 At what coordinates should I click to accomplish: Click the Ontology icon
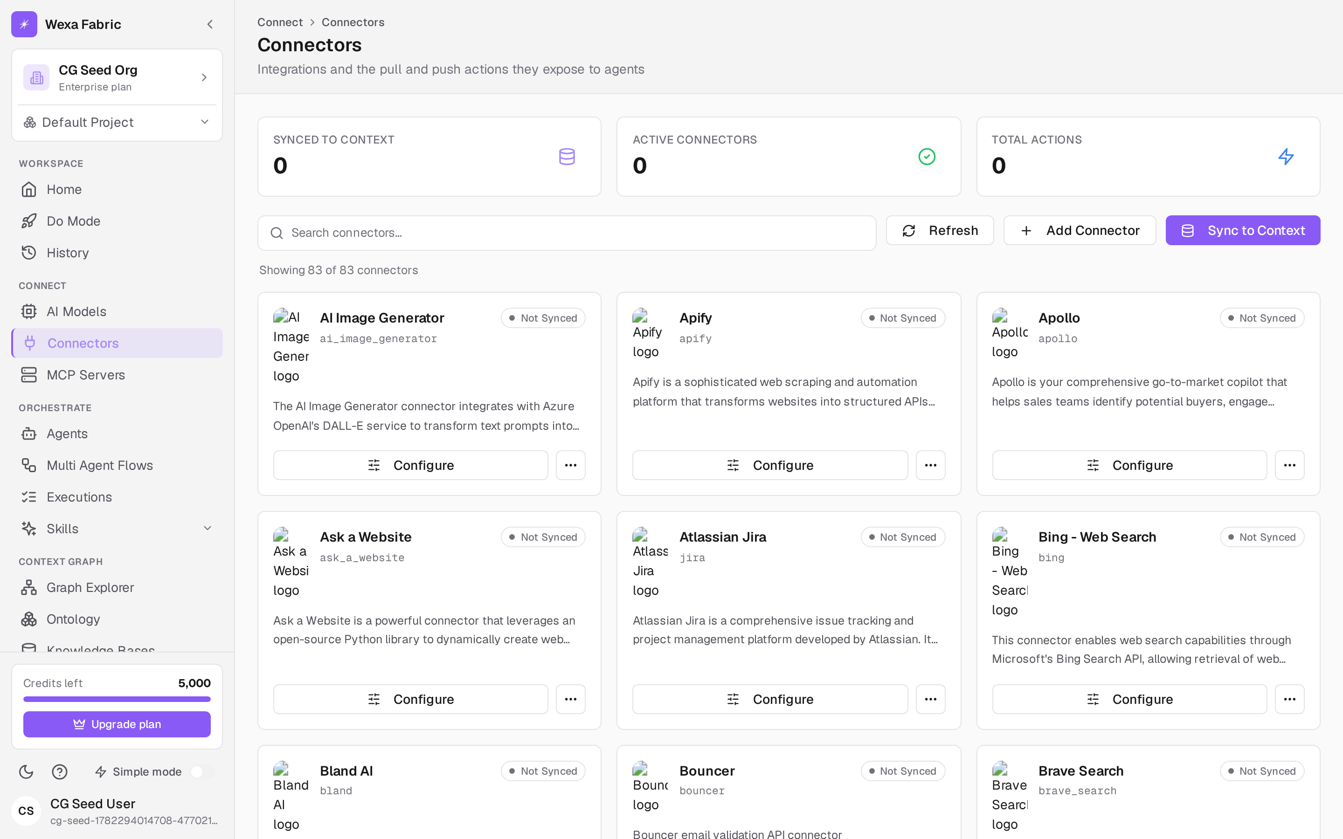(29, 619)
